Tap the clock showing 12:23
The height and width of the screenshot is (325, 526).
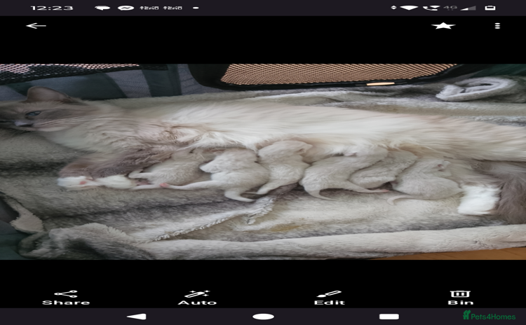tap(52, 8)
